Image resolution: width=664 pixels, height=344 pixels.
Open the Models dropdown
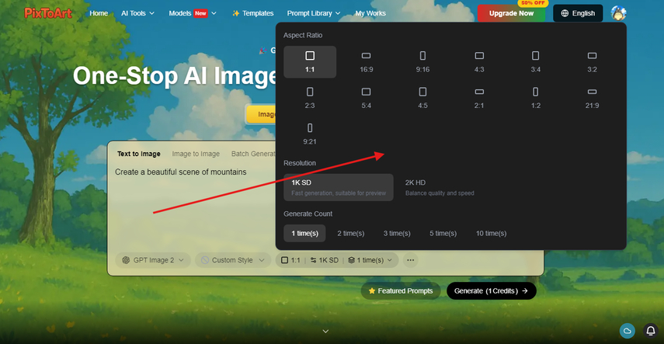pyautogui.click(x=193, y=13)
